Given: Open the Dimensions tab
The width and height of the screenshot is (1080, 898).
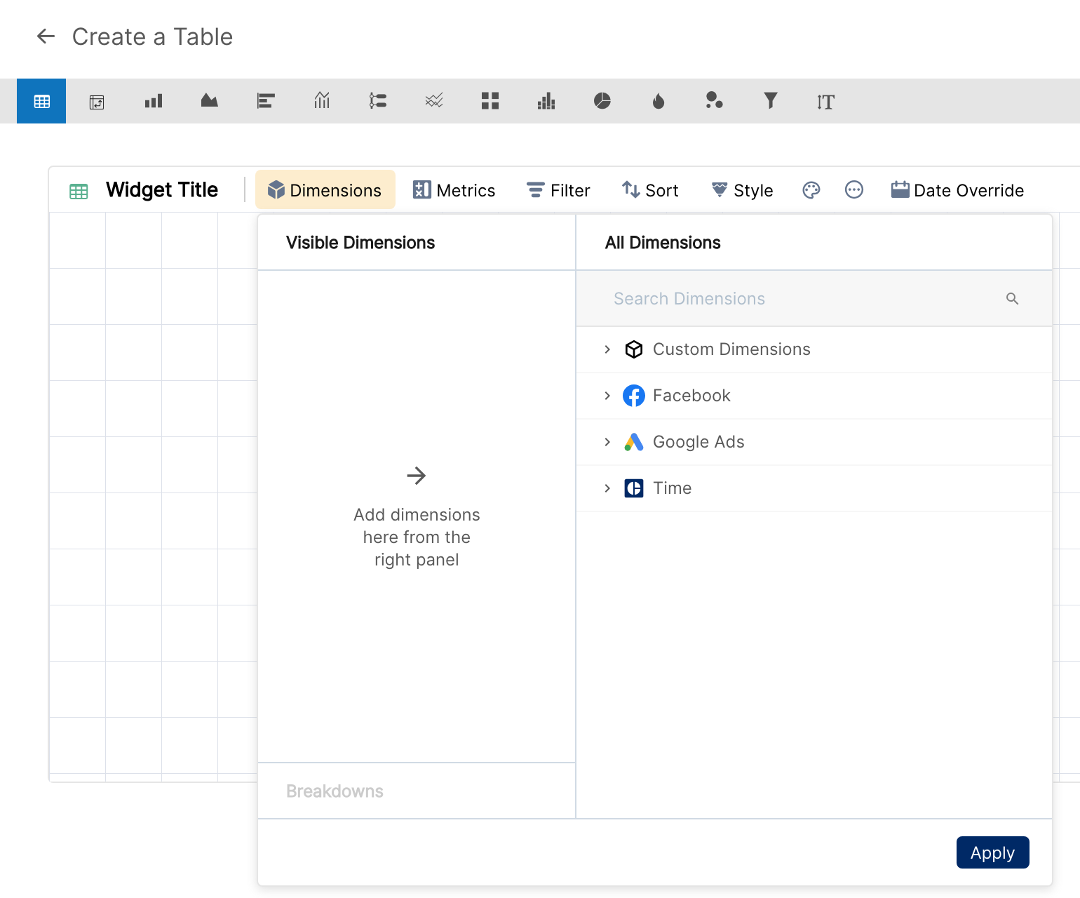Looking at the screenshot, I should pyautogui.click(x=325, y=190).
